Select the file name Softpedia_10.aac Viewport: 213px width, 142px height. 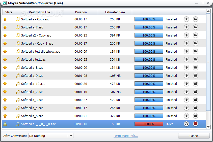click(33, 84)
